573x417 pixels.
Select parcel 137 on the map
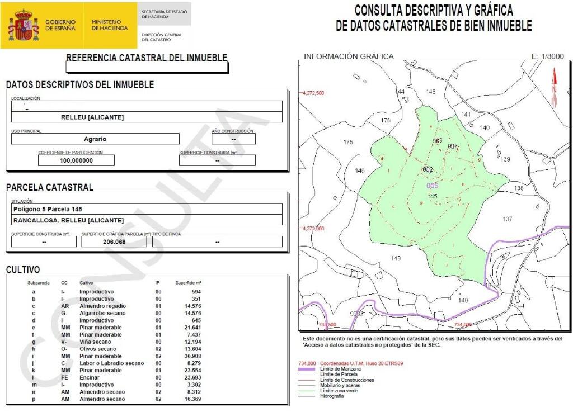(x=507, y=219)
